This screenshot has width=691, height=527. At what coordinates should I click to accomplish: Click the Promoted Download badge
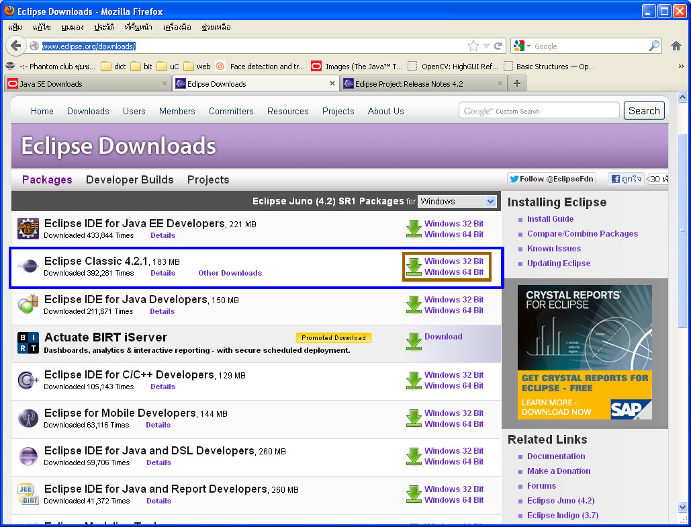pyautogui.click(x=334, y=338)
